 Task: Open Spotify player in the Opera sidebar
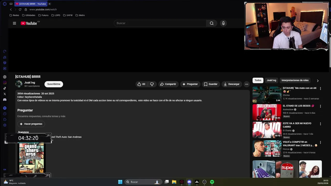click(x=5, y=108)
